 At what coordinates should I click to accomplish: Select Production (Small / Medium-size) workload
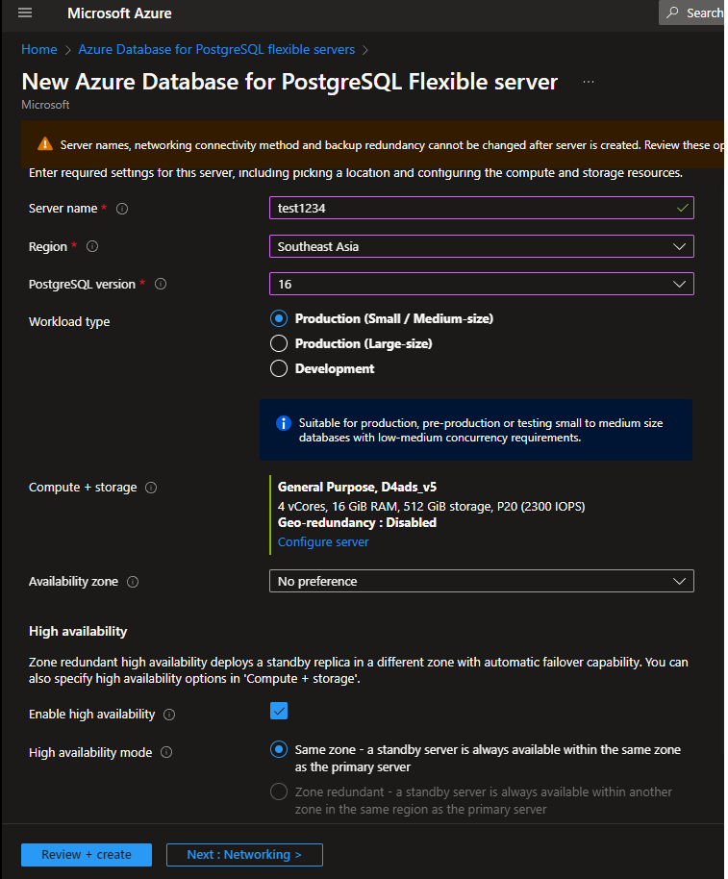coord(279,318)
